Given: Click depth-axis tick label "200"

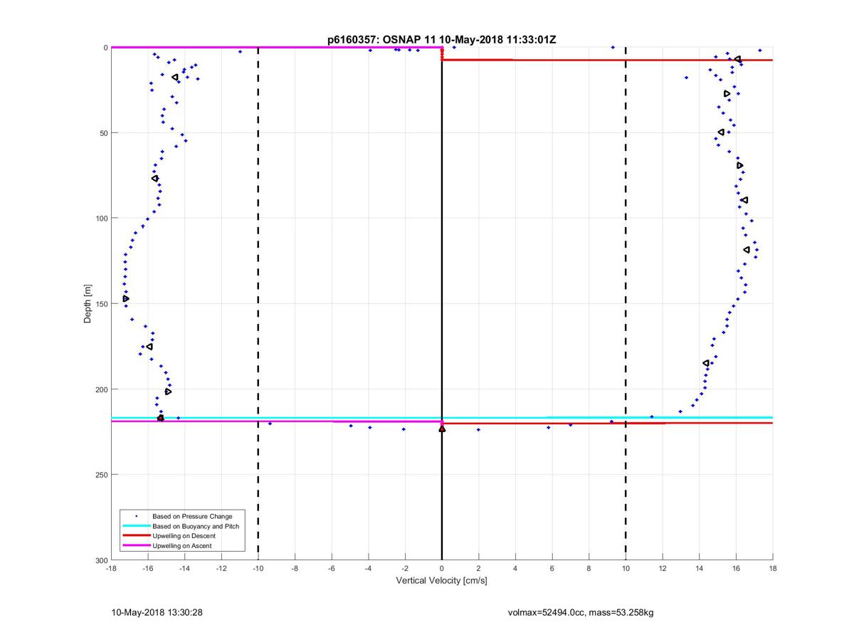Looking at the screenshot, I should [101, 389].
